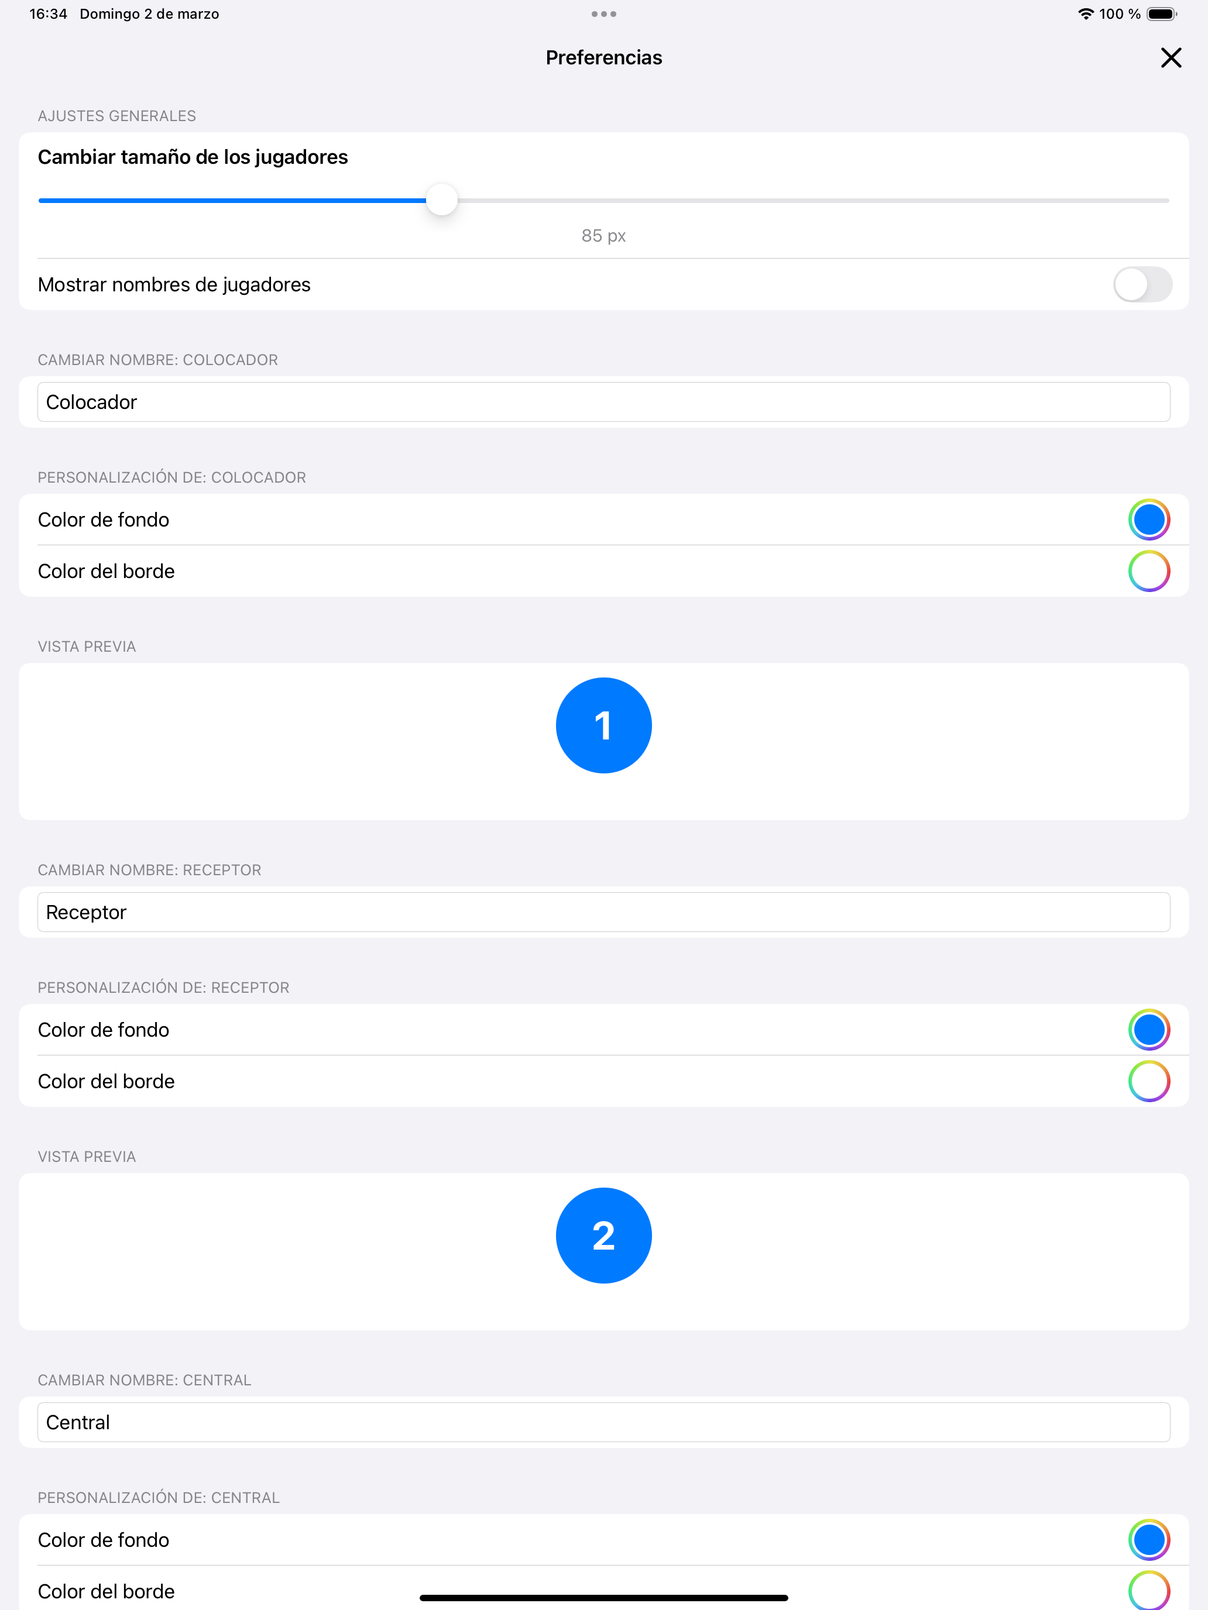This screenshot has width=1208, height=1610.
Task: Toggle Mostrar nombres de jugadores switch
Action: (x=1142, y=284)
